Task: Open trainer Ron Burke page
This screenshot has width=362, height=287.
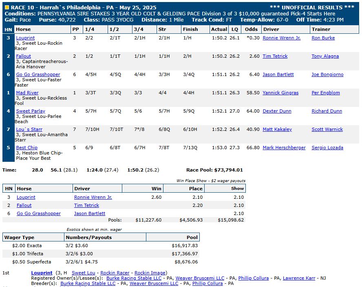Action: click(323, 38)
